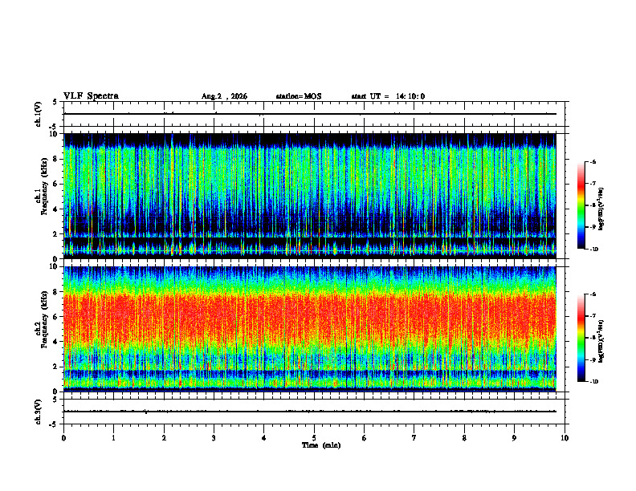Select the date text "Aug.2 , 2026"
Viewport: 636px width, 491px height.
click(x=224, y=96)
